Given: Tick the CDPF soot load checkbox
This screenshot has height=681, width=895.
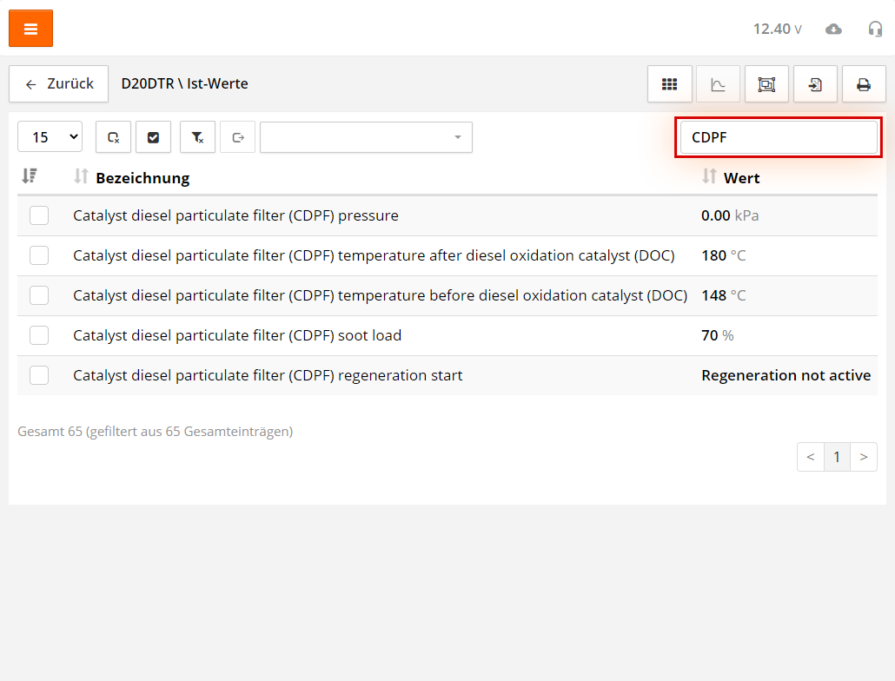Looking at the screenshot, I should click(x=39, y=335).
